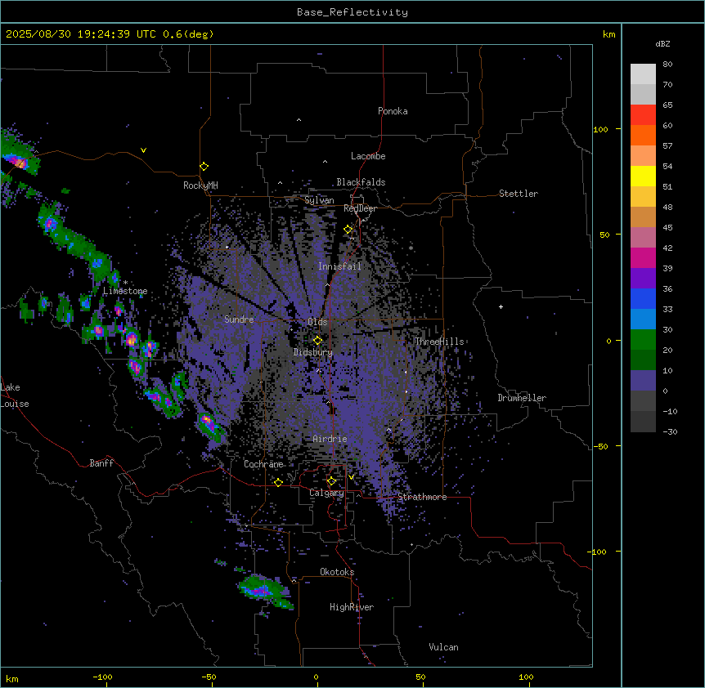Click the HighRiver city label
Image resolution: width=705 pixels, height=688 pixels.
coord(352,607)
